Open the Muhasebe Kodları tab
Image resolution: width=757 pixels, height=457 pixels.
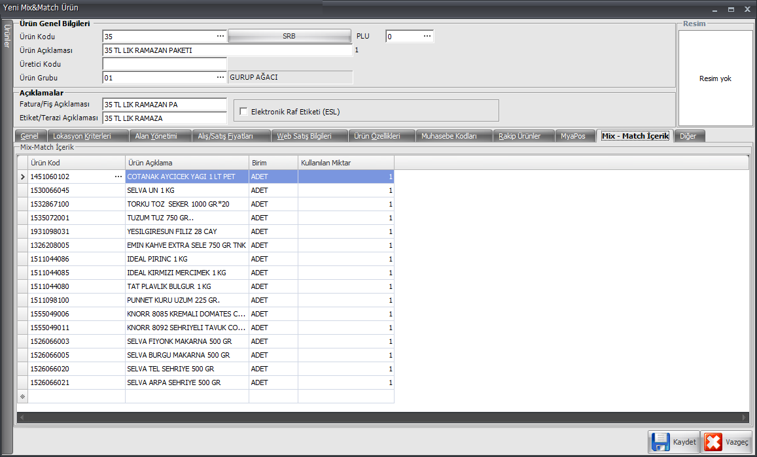[448, 136]
